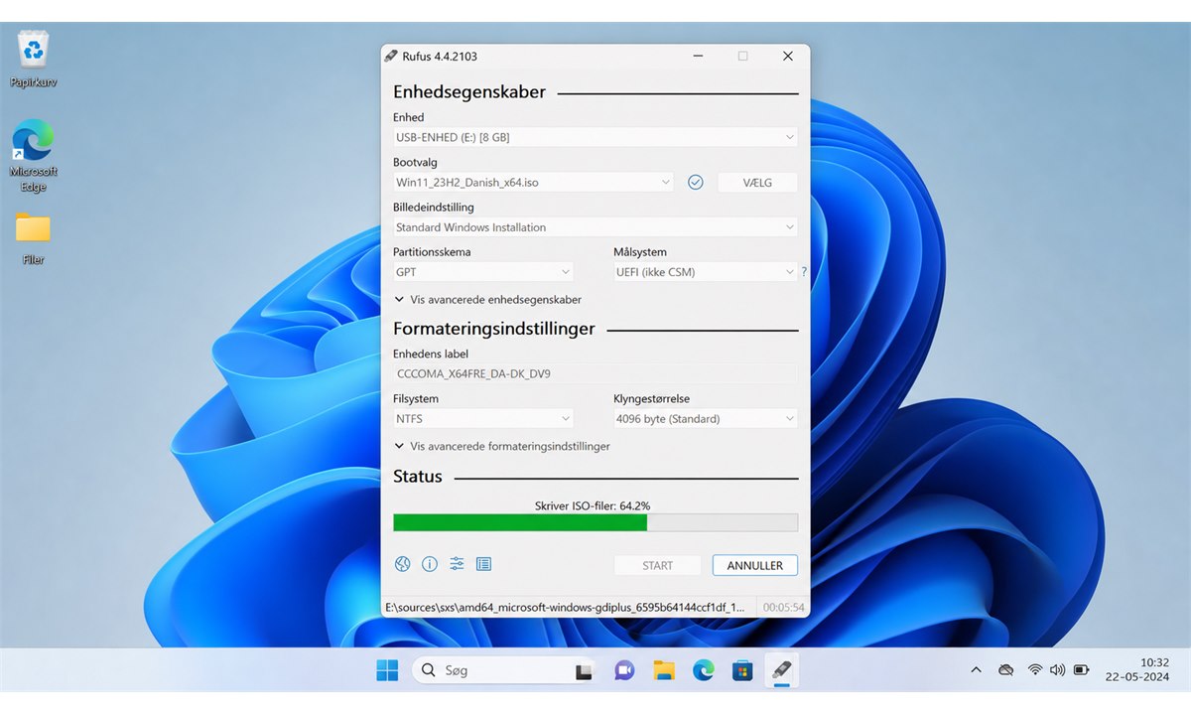This screenshot has width=1191, height=715.
Task: Expand Vis avancerede formateringsindstillinger
Action: pos(501,446)
